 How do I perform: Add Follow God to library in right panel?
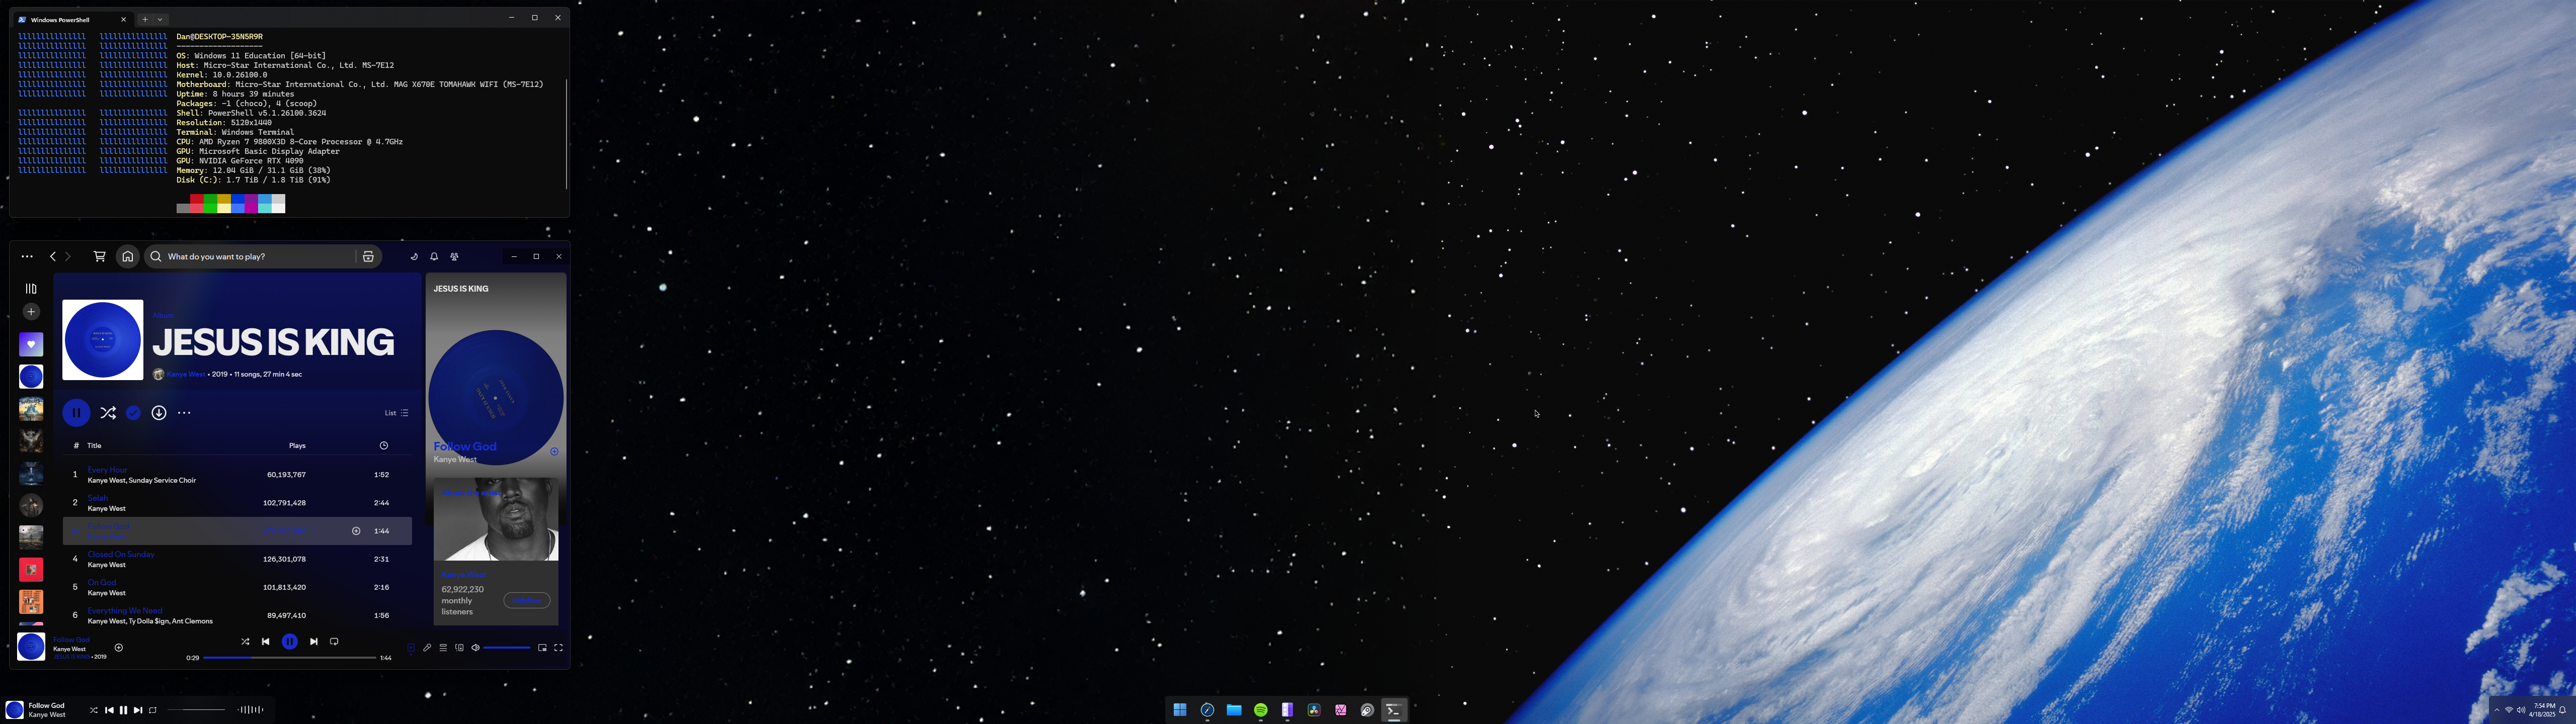(x=554, y=452)
